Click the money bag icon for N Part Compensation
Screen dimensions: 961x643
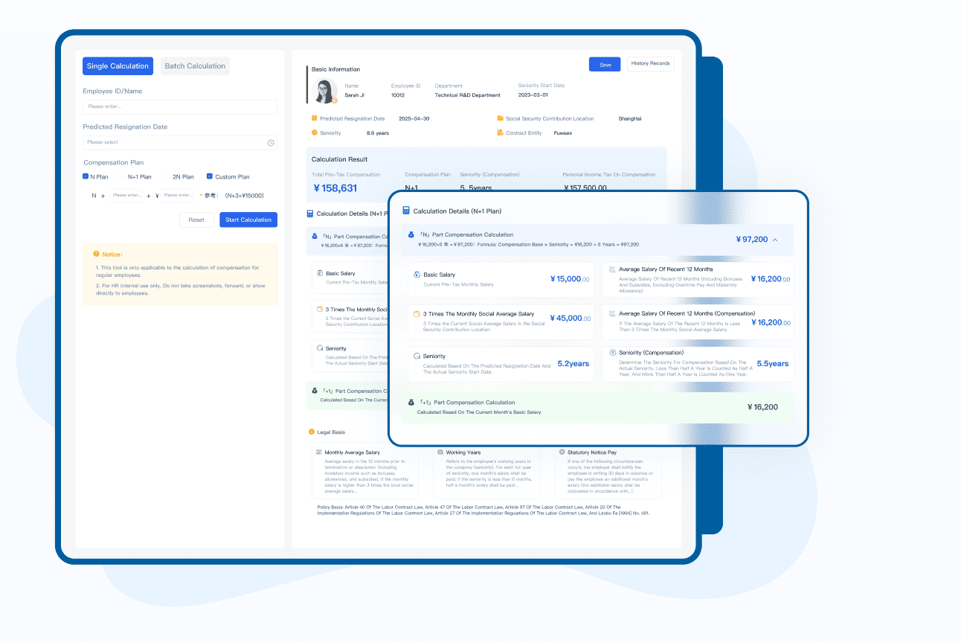tap(411, 235)
